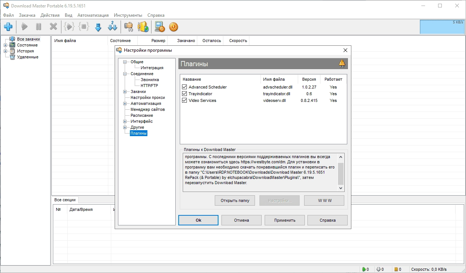The image size is (466, 273).
Task: Click the description scrollbar up arrow
Action: [x=341, y=157]
